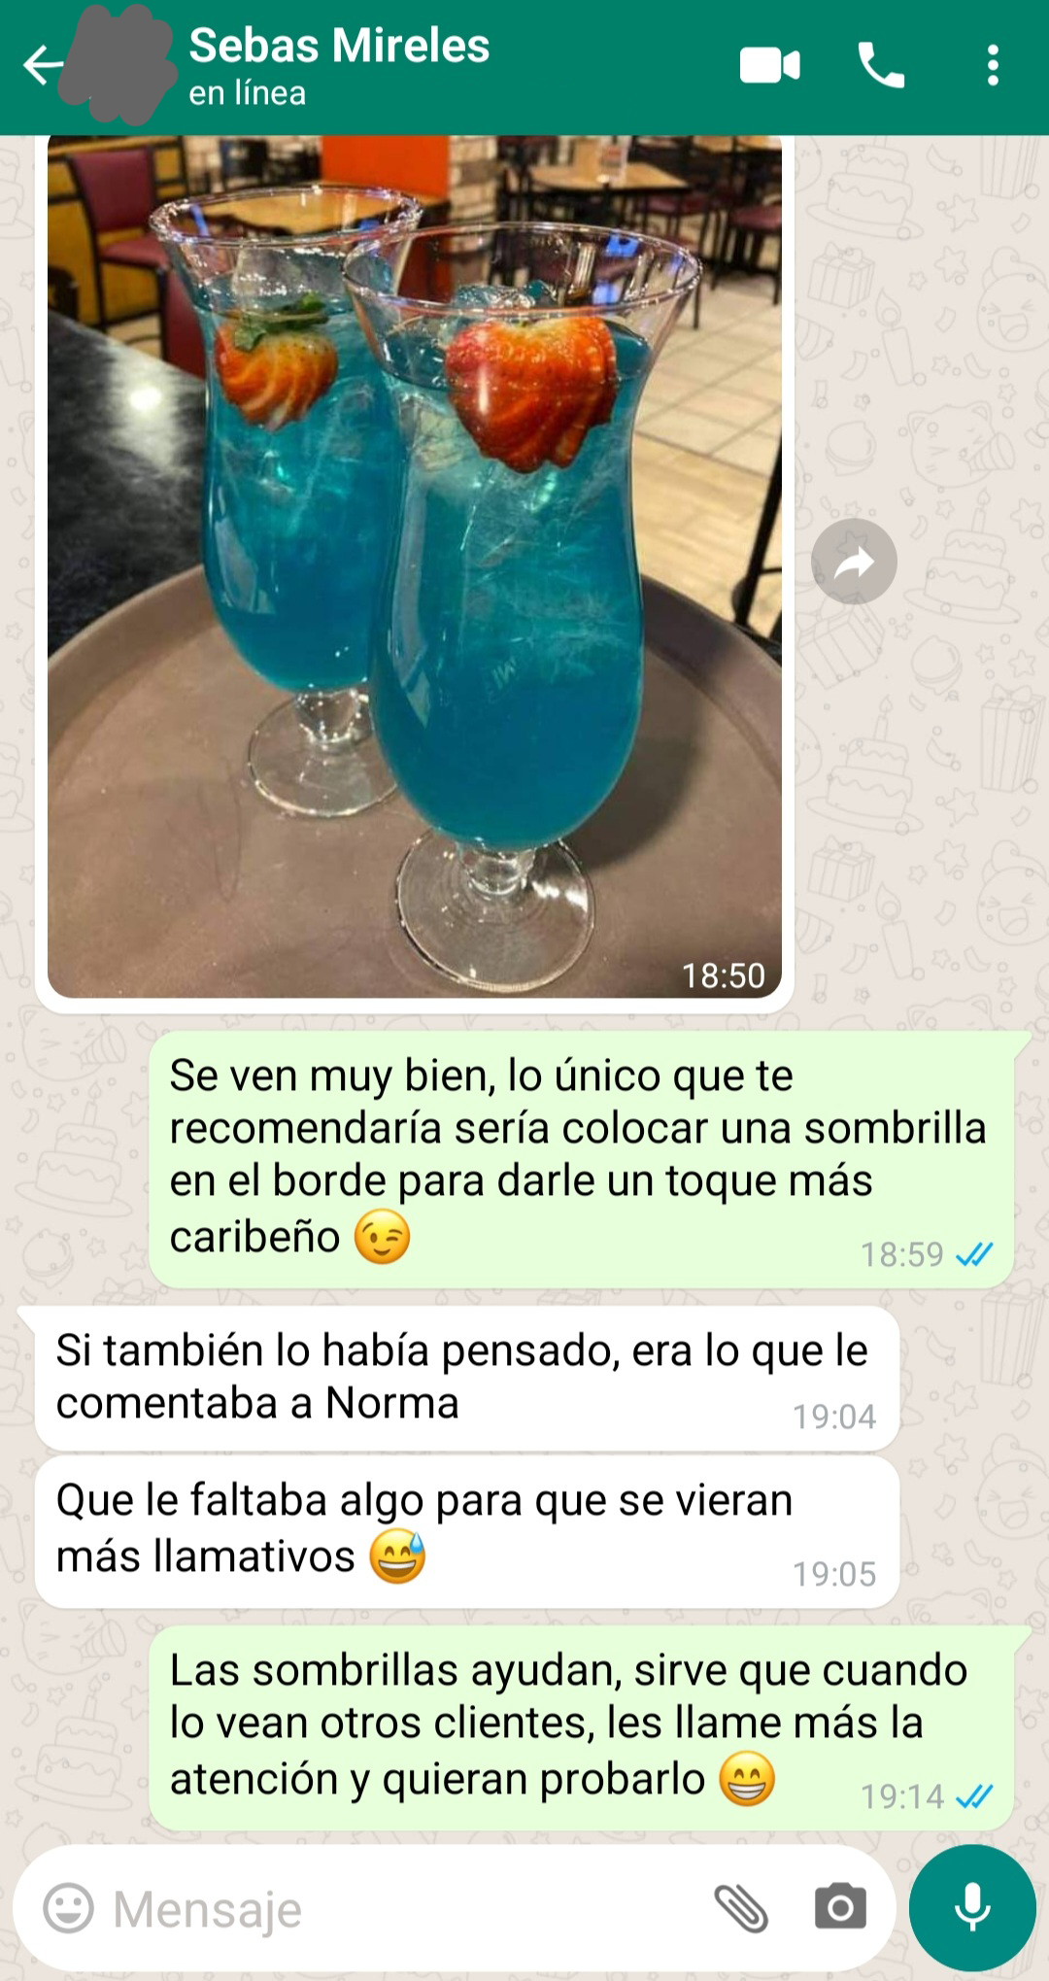Open contact info via Sebas Mireles name
Viewport: 1049px width, 1981px height.
click(339, 46)
